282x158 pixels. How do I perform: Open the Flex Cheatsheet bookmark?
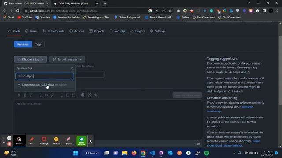(204, 17)
